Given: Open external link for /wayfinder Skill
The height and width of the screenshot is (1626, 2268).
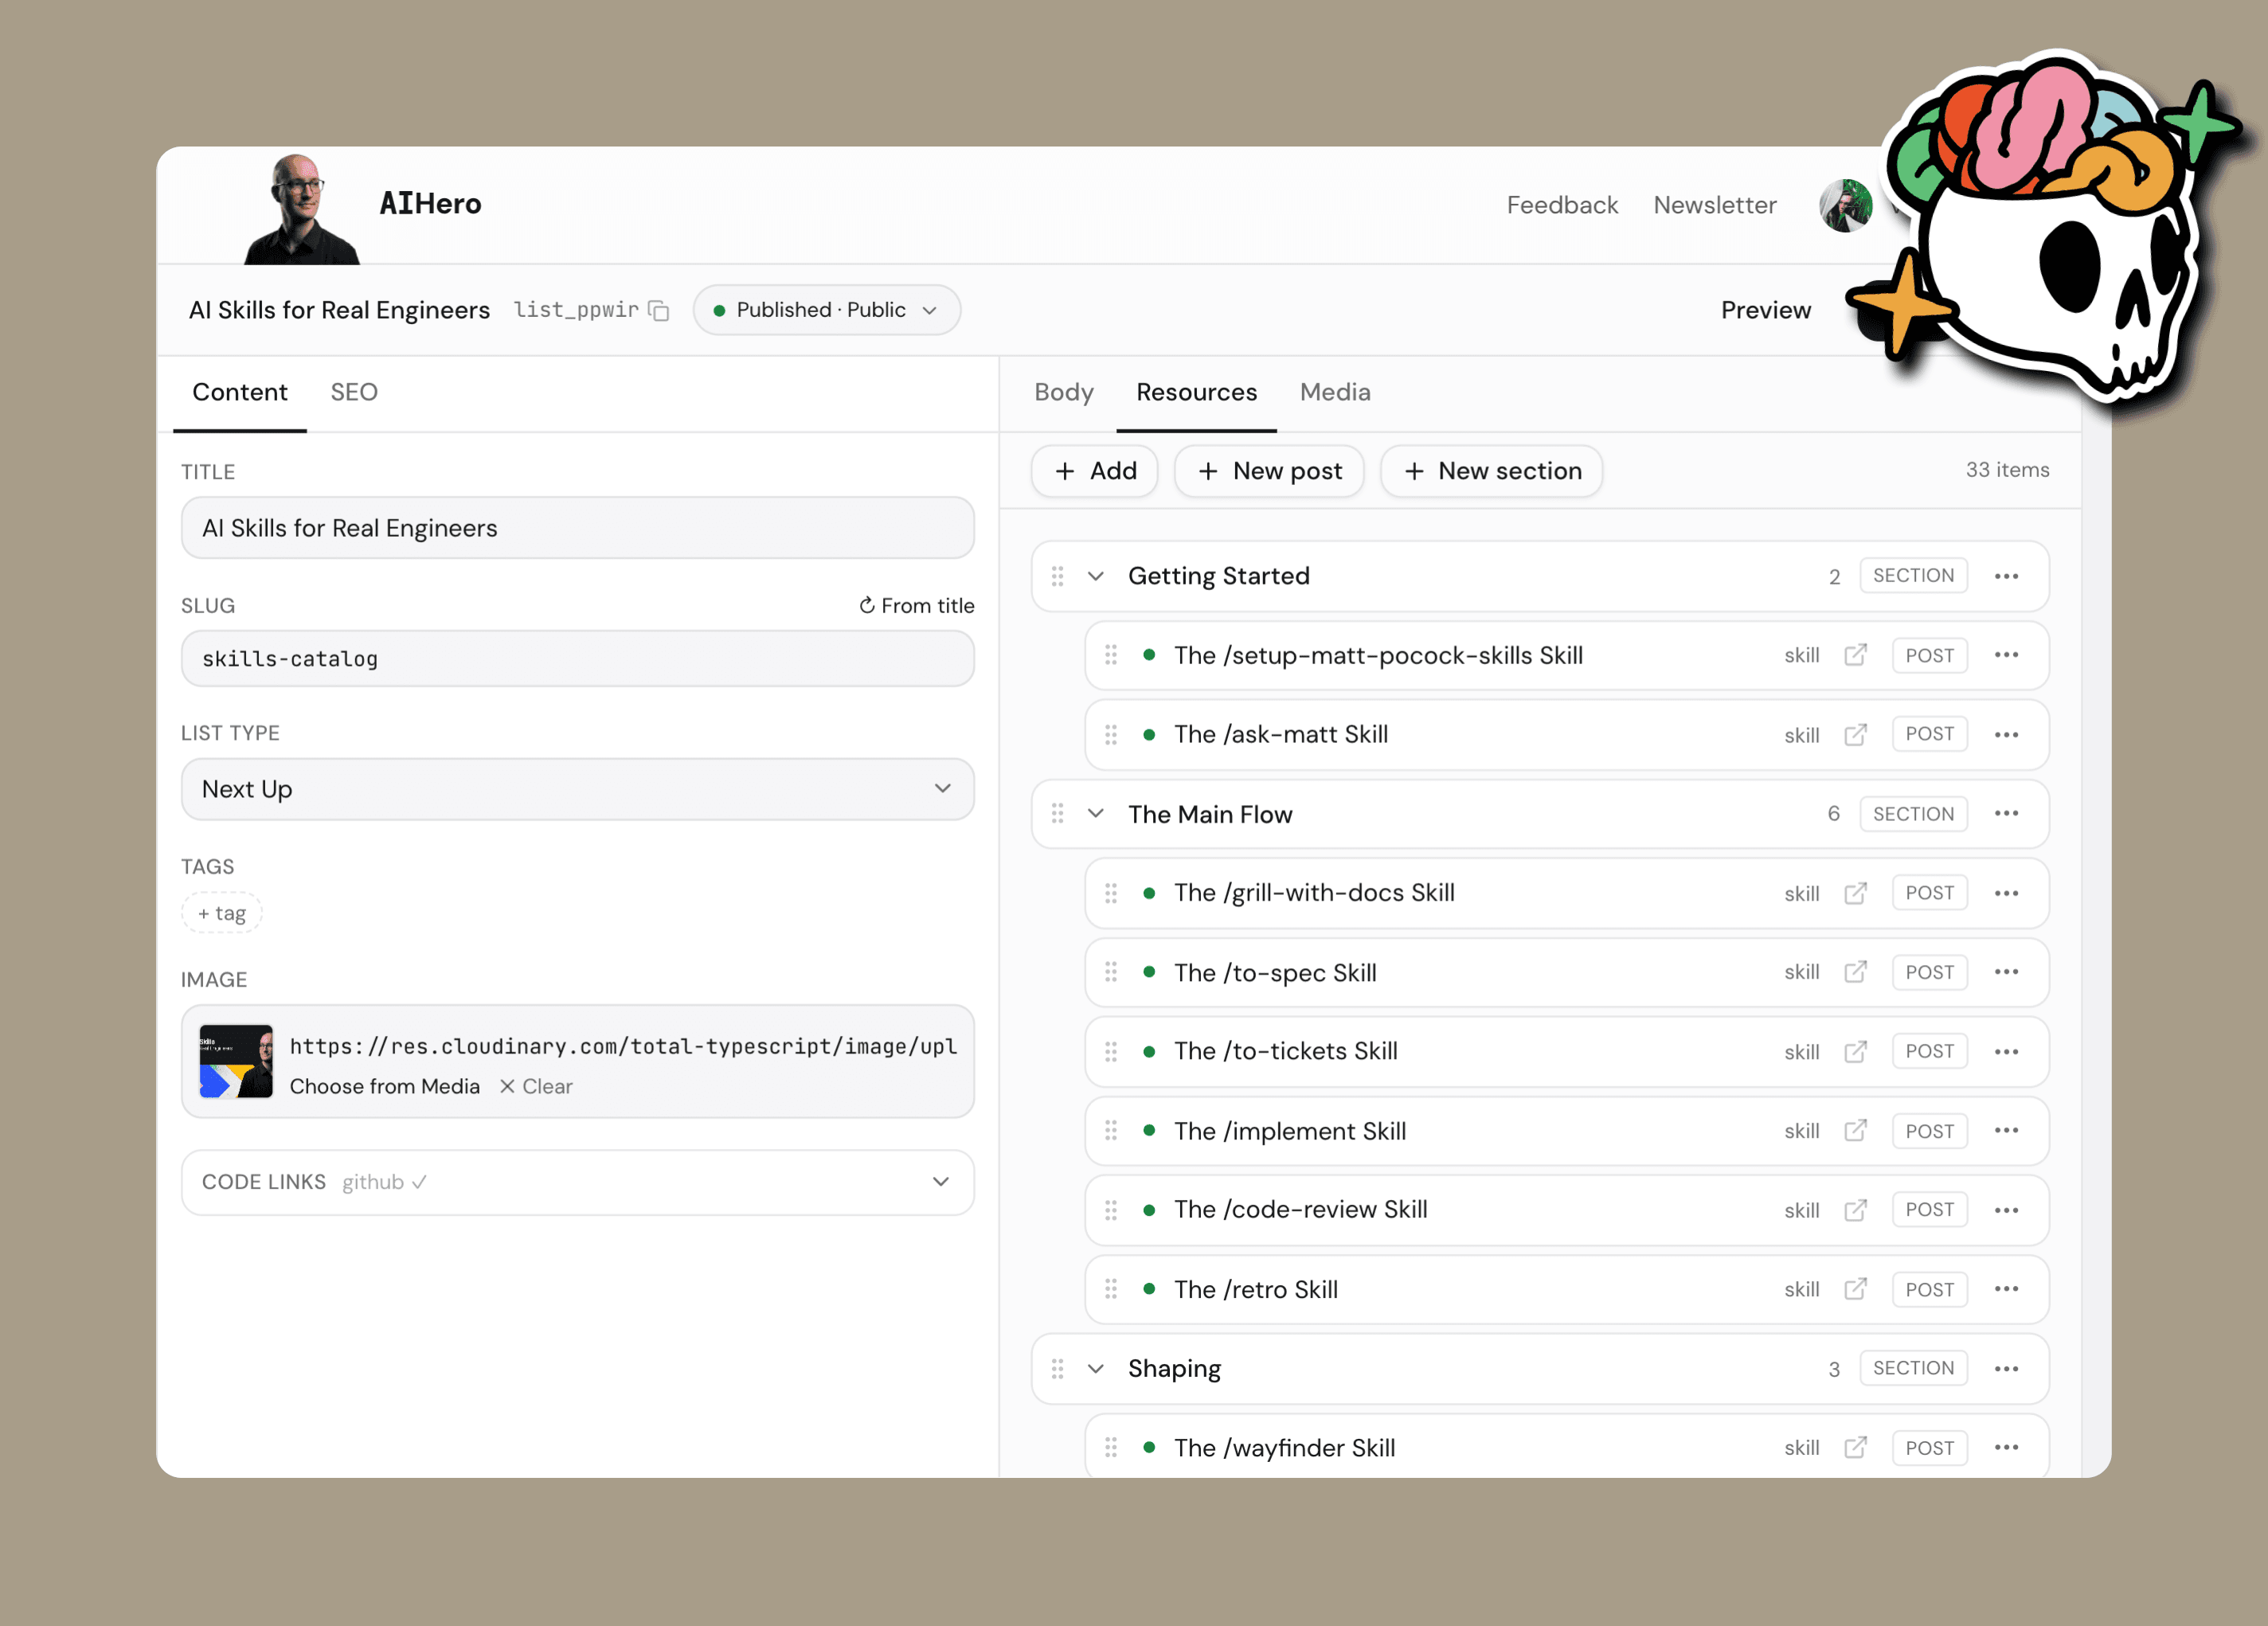Looking at the screenshot, I should [x=1855, y=1447].
